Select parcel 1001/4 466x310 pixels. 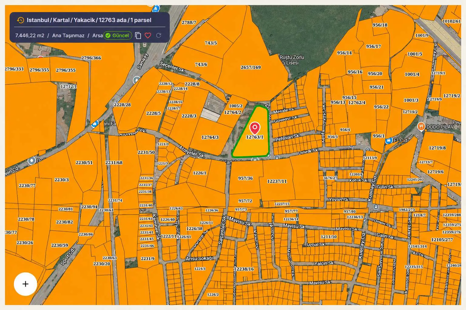click(412, 74)
